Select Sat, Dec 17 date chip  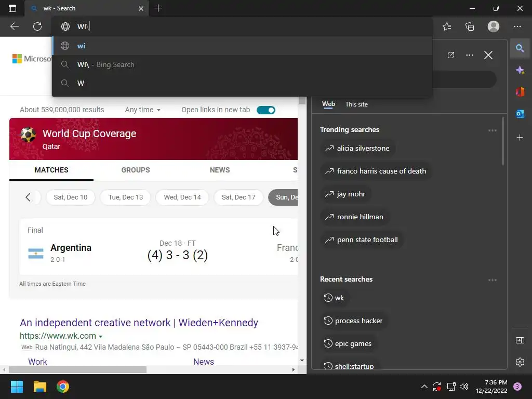pyautogui.click(x=238, y=197)
